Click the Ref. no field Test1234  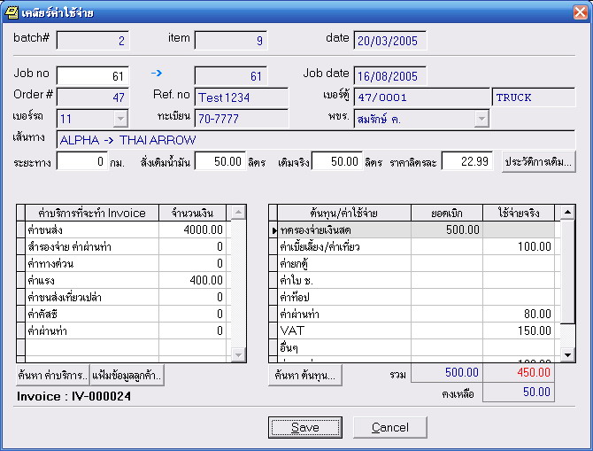pyautogui.click(x=242, y=97)
